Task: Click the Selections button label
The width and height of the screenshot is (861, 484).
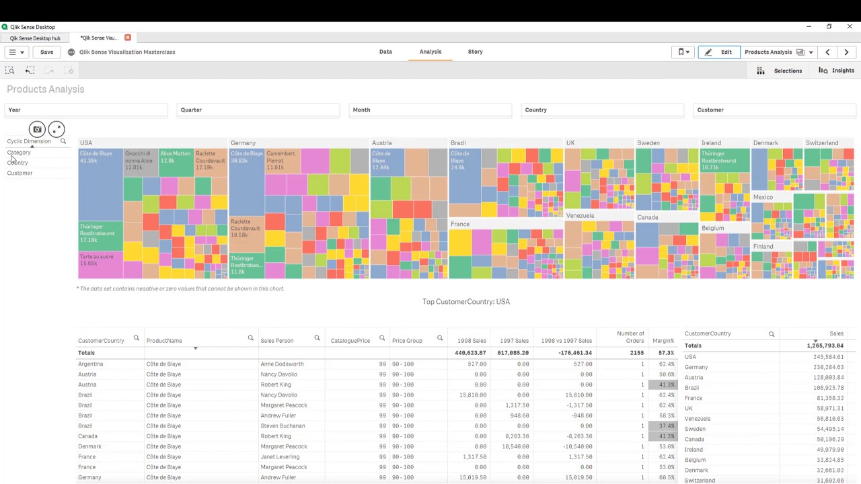Action: tap(788, 71)
